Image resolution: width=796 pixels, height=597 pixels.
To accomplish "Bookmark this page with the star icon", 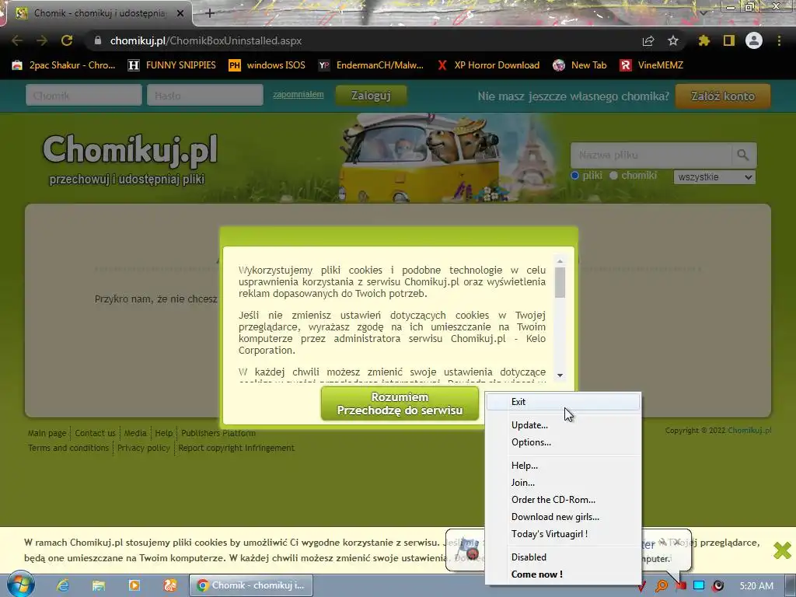I will (x=673, y=40).
